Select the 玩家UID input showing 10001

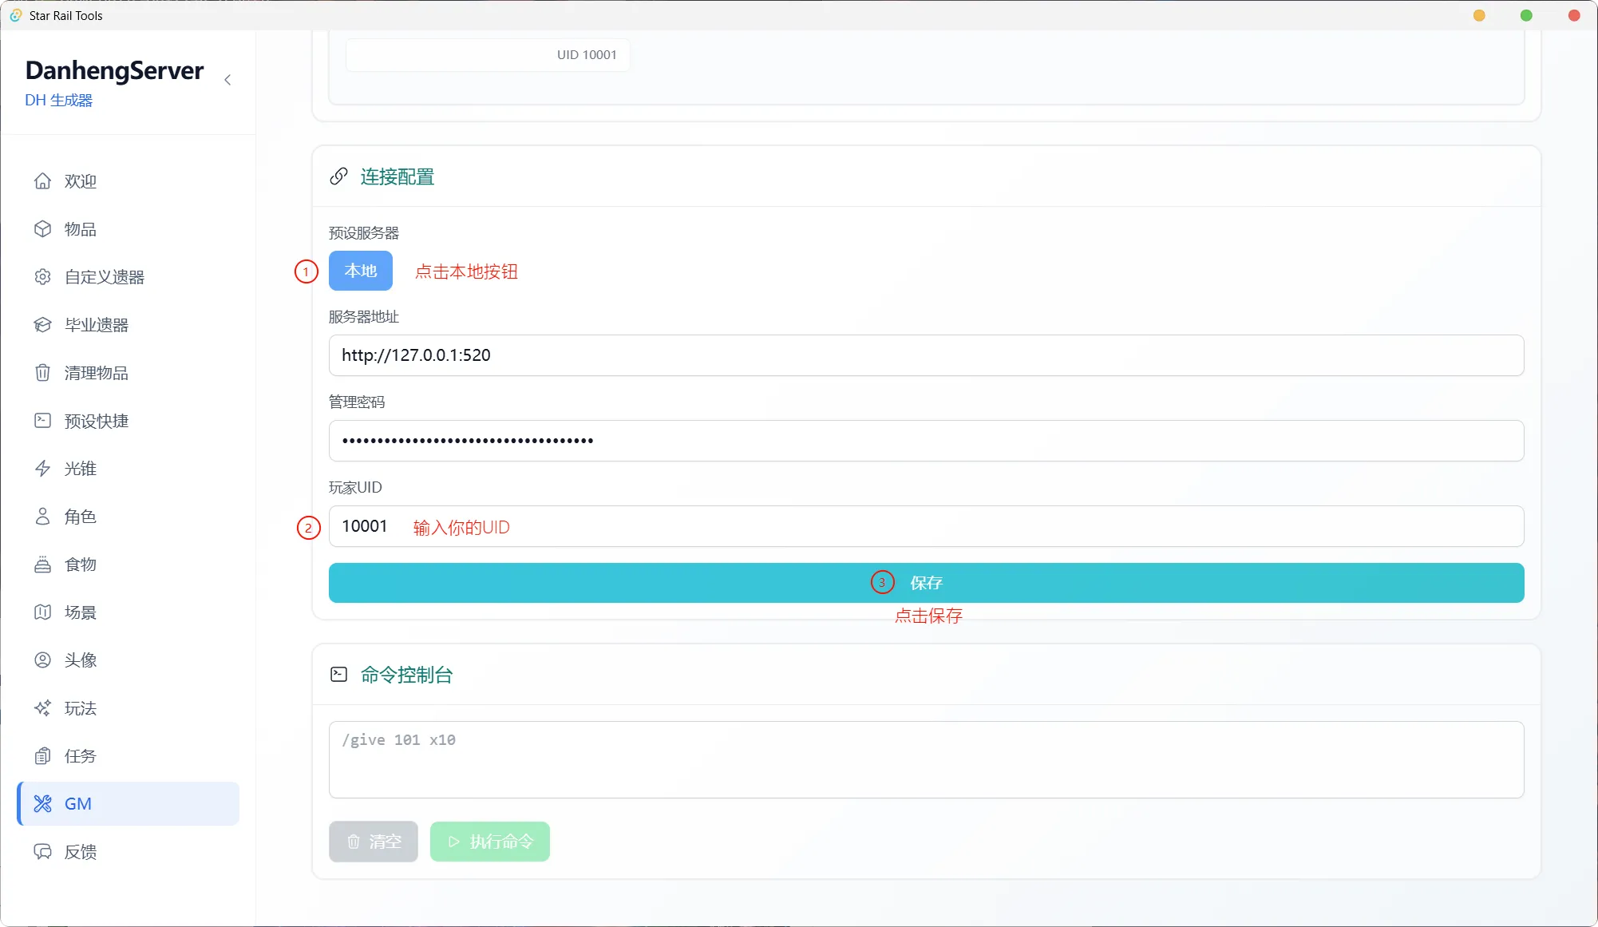[926, 525]
